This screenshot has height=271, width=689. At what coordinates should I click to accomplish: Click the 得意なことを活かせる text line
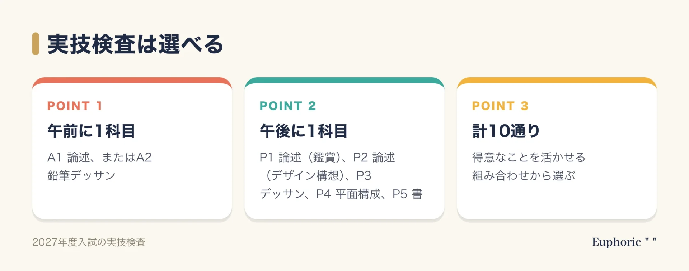pos(529,157)
